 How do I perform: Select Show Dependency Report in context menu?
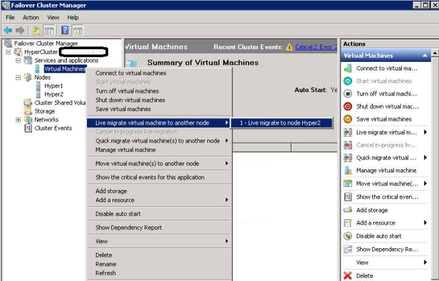(129, 228)
